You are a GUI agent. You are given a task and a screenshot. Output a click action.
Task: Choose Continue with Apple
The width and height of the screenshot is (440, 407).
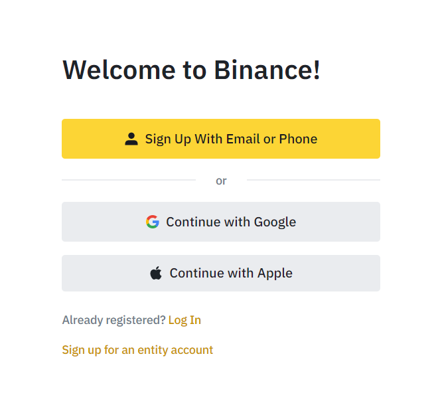pyautogui.click(x=221, y=273)
